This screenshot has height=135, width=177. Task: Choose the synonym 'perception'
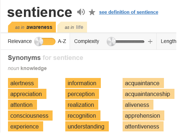coord(82,94)
